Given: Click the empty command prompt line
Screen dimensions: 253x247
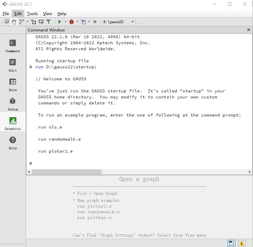Looking at the screenshot, I should coord(139,163).
